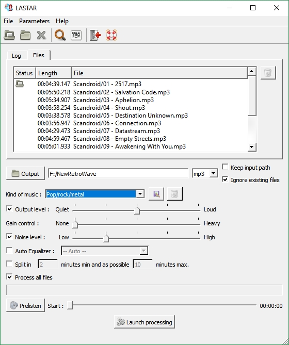This screenshot has width=289, height=345.
Task: Expand the Kind of music dropdown
Action: pyautogui.click(x=140, y=194)
